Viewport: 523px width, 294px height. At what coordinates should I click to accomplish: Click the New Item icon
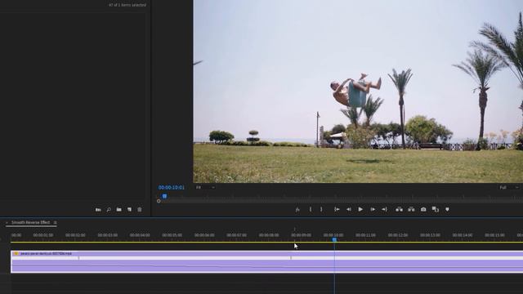[129, 210]
